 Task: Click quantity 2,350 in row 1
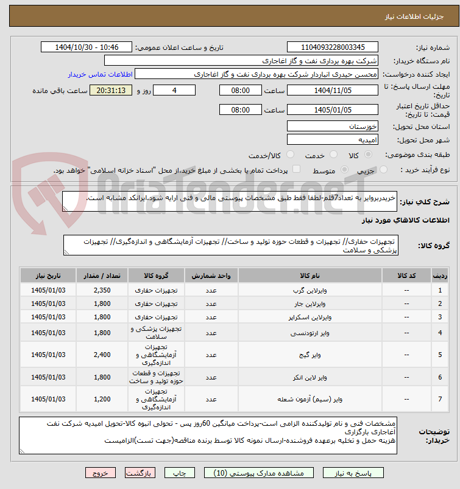[102, 290]
